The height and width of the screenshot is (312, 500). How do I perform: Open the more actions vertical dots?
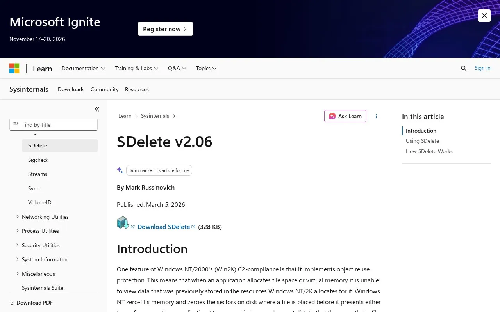click(376, 116)
